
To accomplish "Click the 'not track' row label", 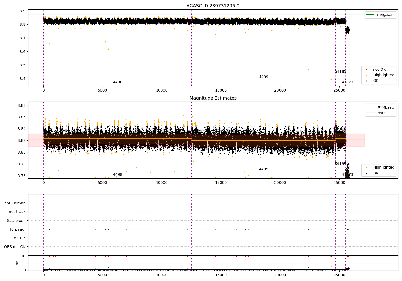I will pyautogui.click(x=17, y=212).
